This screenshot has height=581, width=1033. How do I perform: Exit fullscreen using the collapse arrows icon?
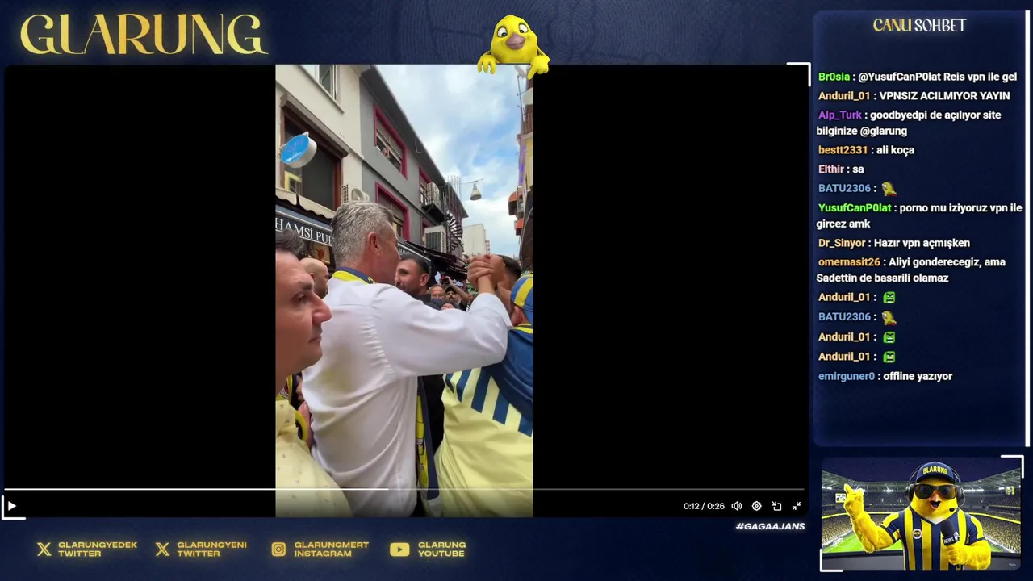pyautogui.click(x=797, y=506)
